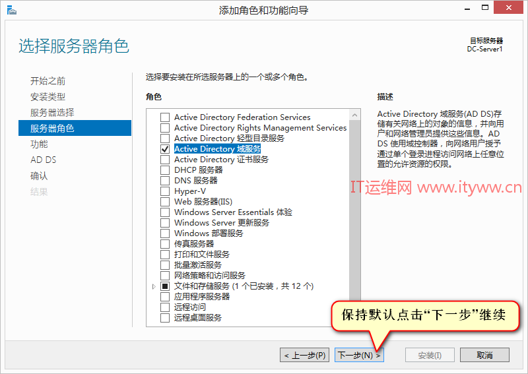The height and width of the screenshot is (374, 528).
Task: Tick 应用程序服务器 checkbox
Action: (x=165, y=297)
